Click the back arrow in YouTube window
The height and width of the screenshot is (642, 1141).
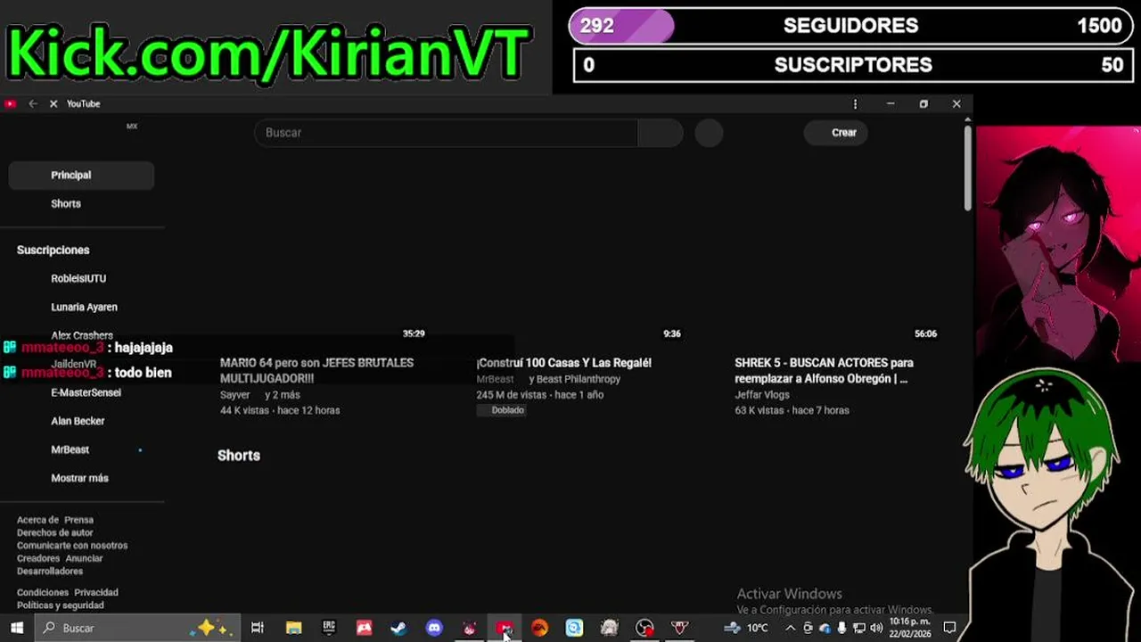click(33, 104)
